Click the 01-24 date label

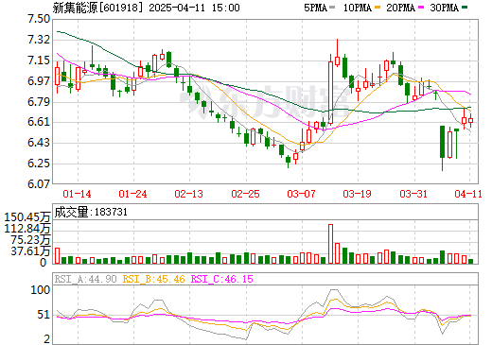(132, 194)
